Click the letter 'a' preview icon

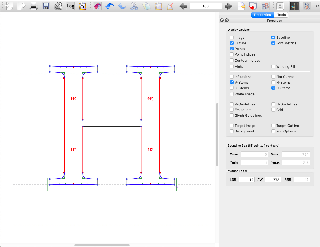pyautogui.click(x=307, y=6)
